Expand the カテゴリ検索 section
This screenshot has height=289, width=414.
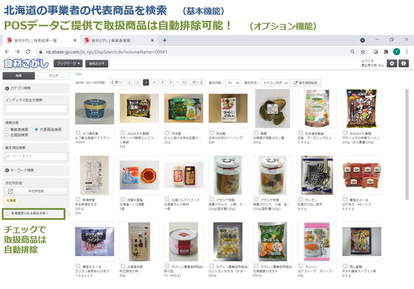(x=36, y=88)
